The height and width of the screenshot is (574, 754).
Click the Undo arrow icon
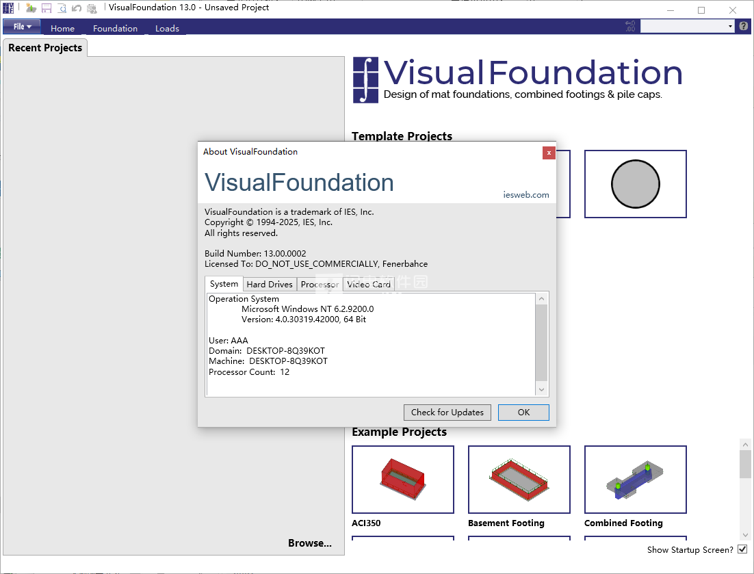click(x=77, y=9)
